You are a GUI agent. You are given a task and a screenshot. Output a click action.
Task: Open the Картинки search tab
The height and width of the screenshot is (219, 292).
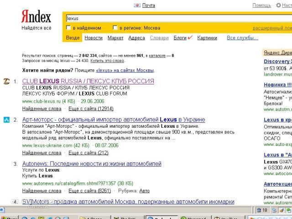[x=207, y=38]
